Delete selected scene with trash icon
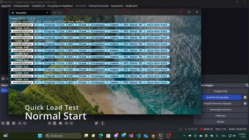 tap(8, 123)
